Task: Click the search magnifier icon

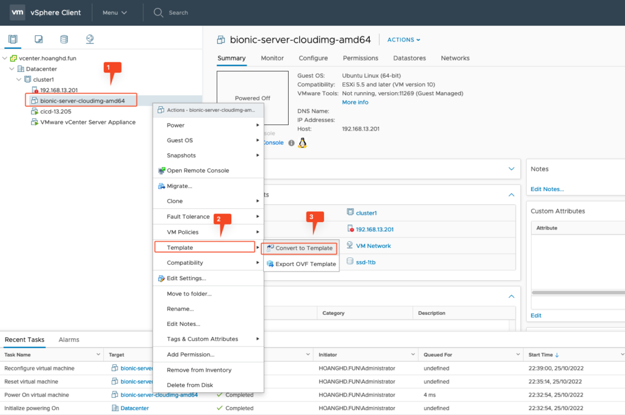Action: pos(158,12)
